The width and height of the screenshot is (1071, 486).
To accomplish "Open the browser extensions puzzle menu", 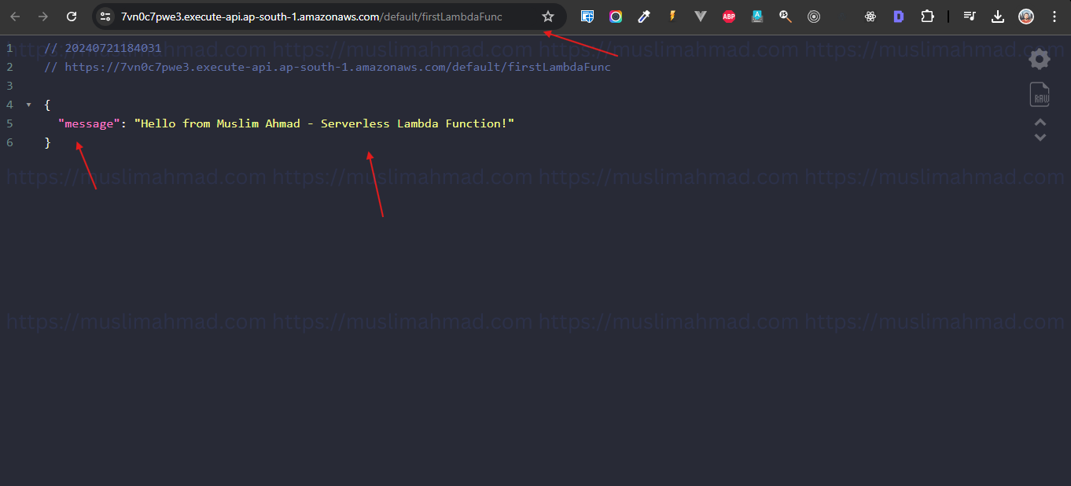I will click(x=927, y=16).
